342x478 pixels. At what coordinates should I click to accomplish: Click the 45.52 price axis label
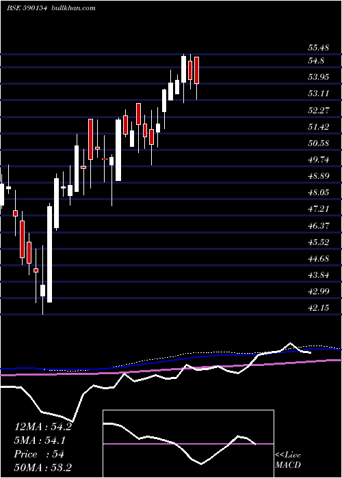coord(318,242)
